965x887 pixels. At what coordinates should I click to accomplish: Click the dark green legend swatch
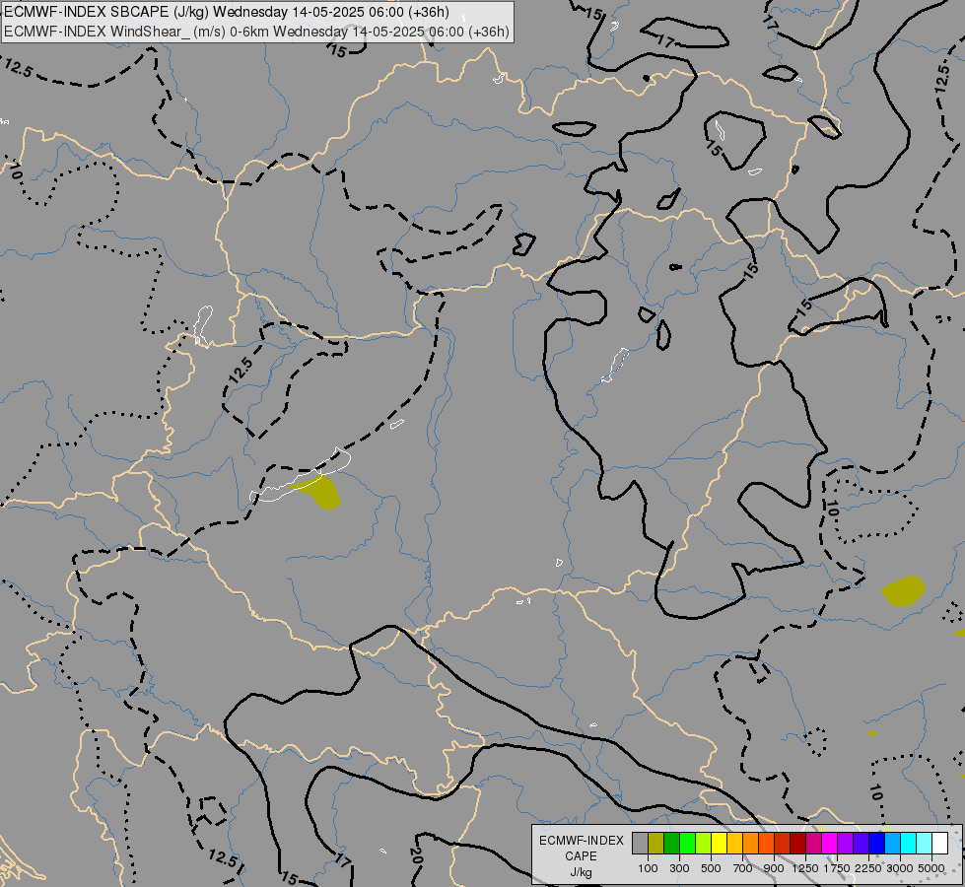[671, 843]
